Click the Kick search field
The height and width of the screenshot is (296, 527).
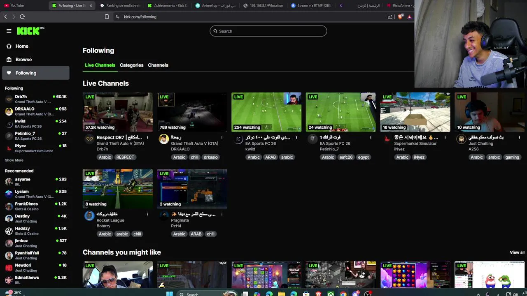pyautogui.click(x=268, y=31)
